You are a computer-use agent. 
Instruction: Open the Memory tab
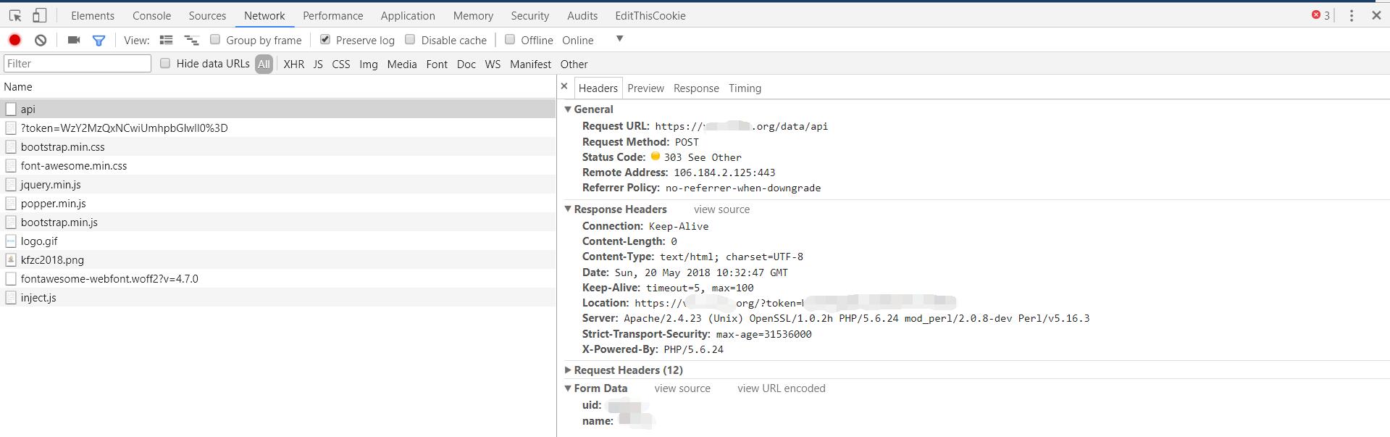(473, 15)
